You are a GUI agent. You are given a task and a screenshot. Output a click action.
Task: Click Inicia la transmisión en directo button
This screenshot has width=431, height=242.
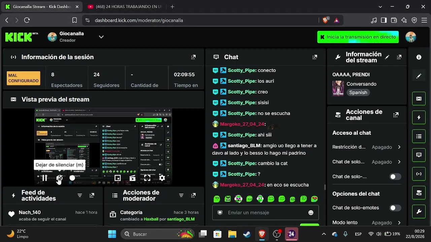point(358,37)
